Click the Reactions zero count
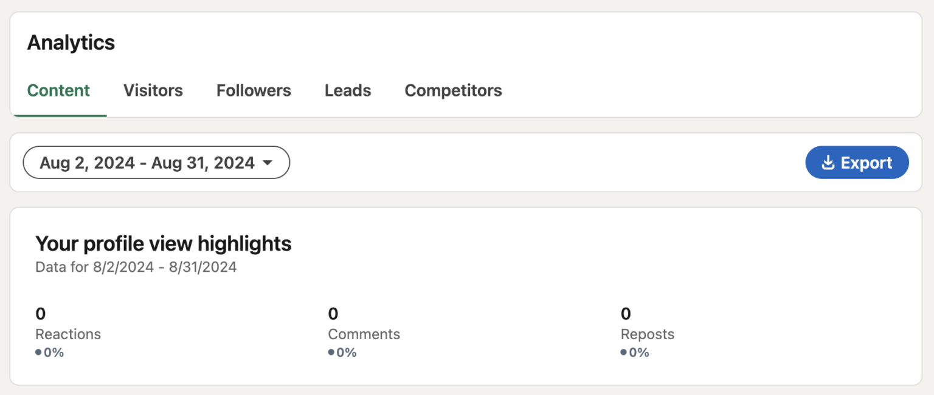 point(40,314)
